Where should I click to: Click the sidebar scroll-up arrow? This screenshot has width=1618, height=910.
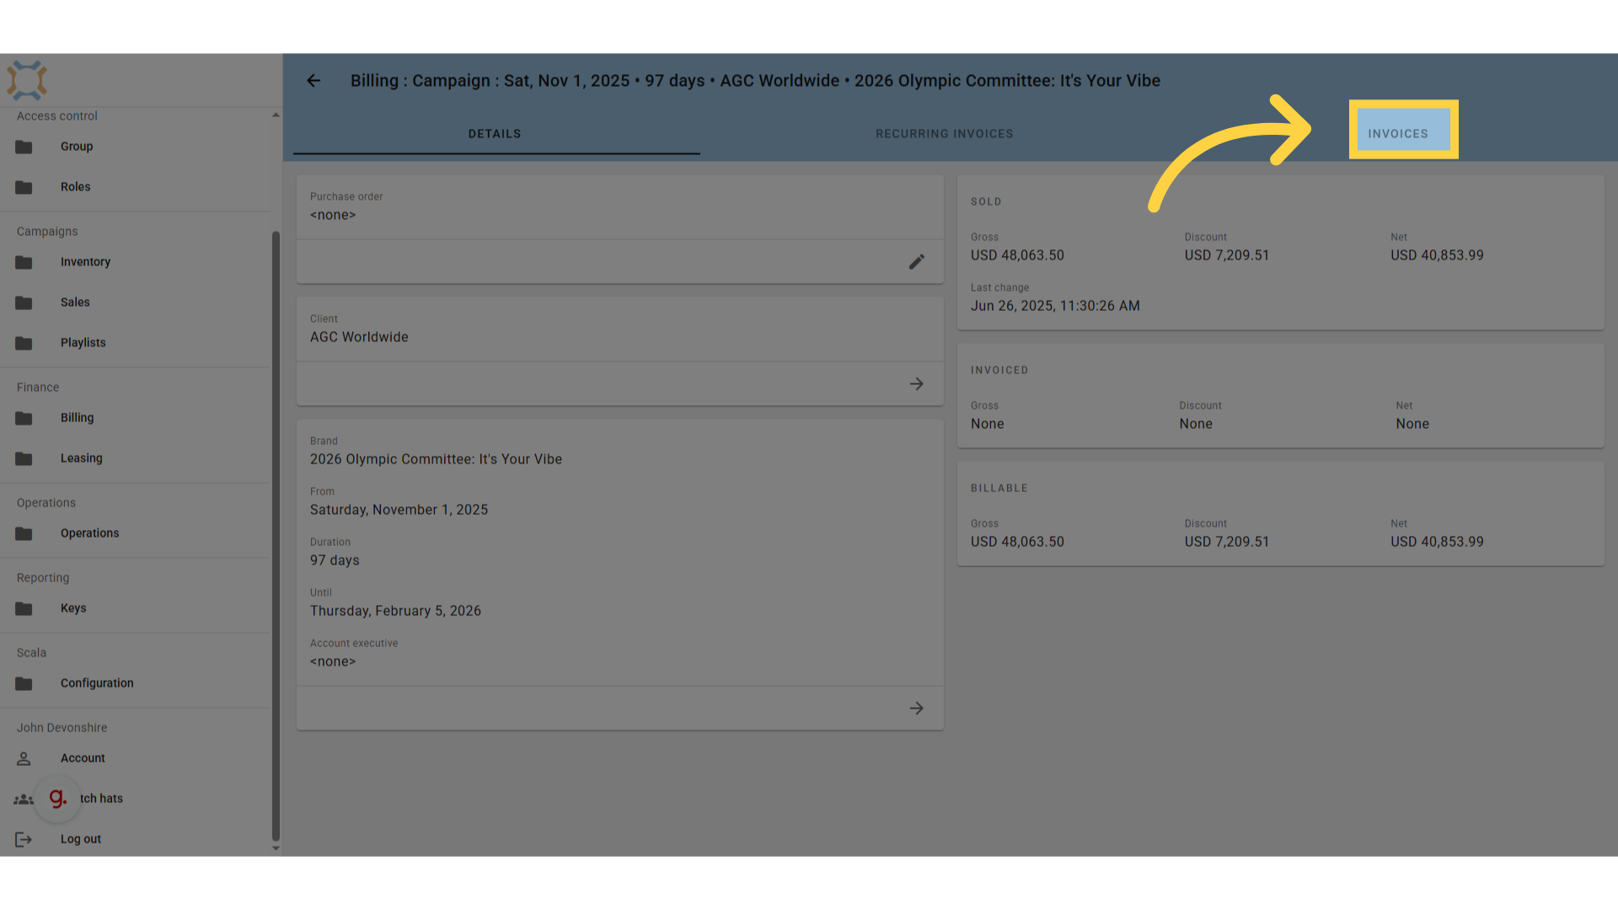(x=276, y=115)
